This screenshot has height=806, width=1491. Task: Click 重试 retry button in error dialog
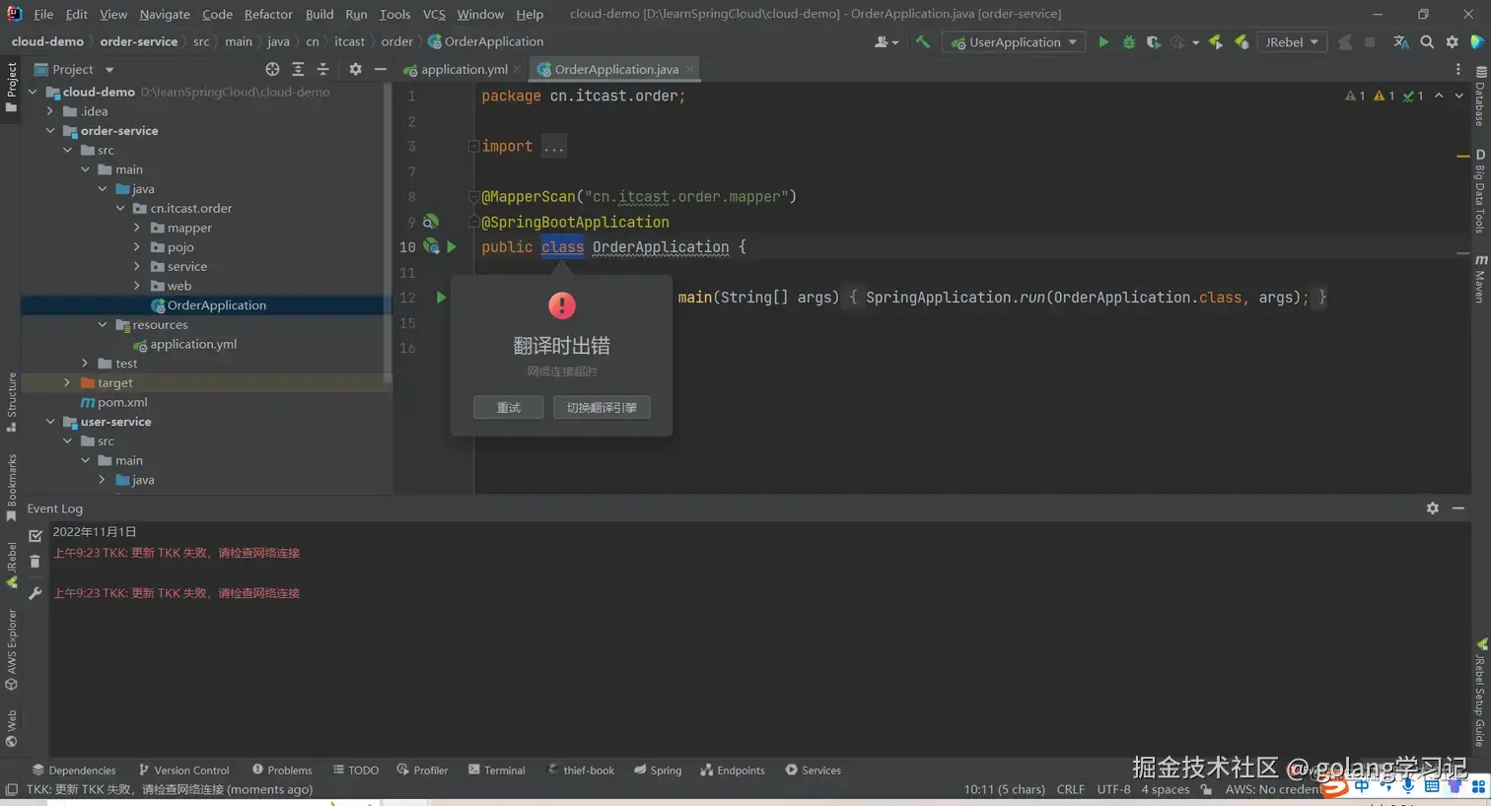pos(508,408)
